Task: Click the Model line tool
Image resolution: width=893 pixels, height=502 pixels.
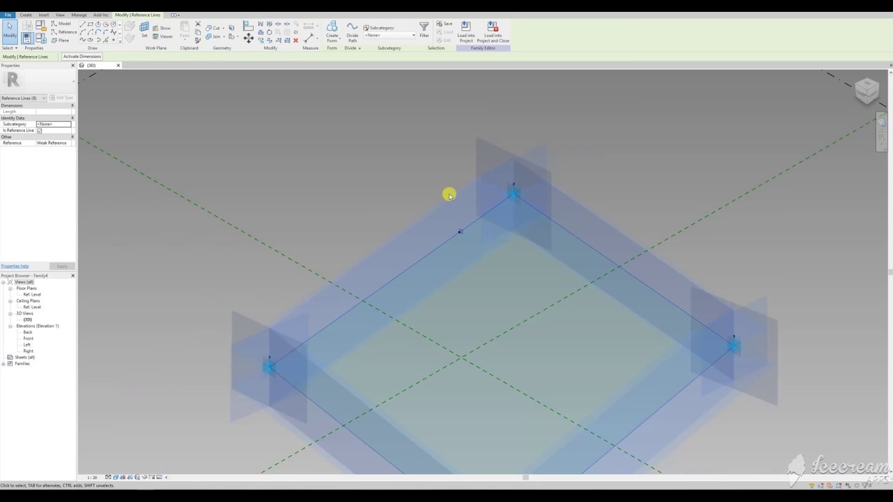Action: point(61,24)
